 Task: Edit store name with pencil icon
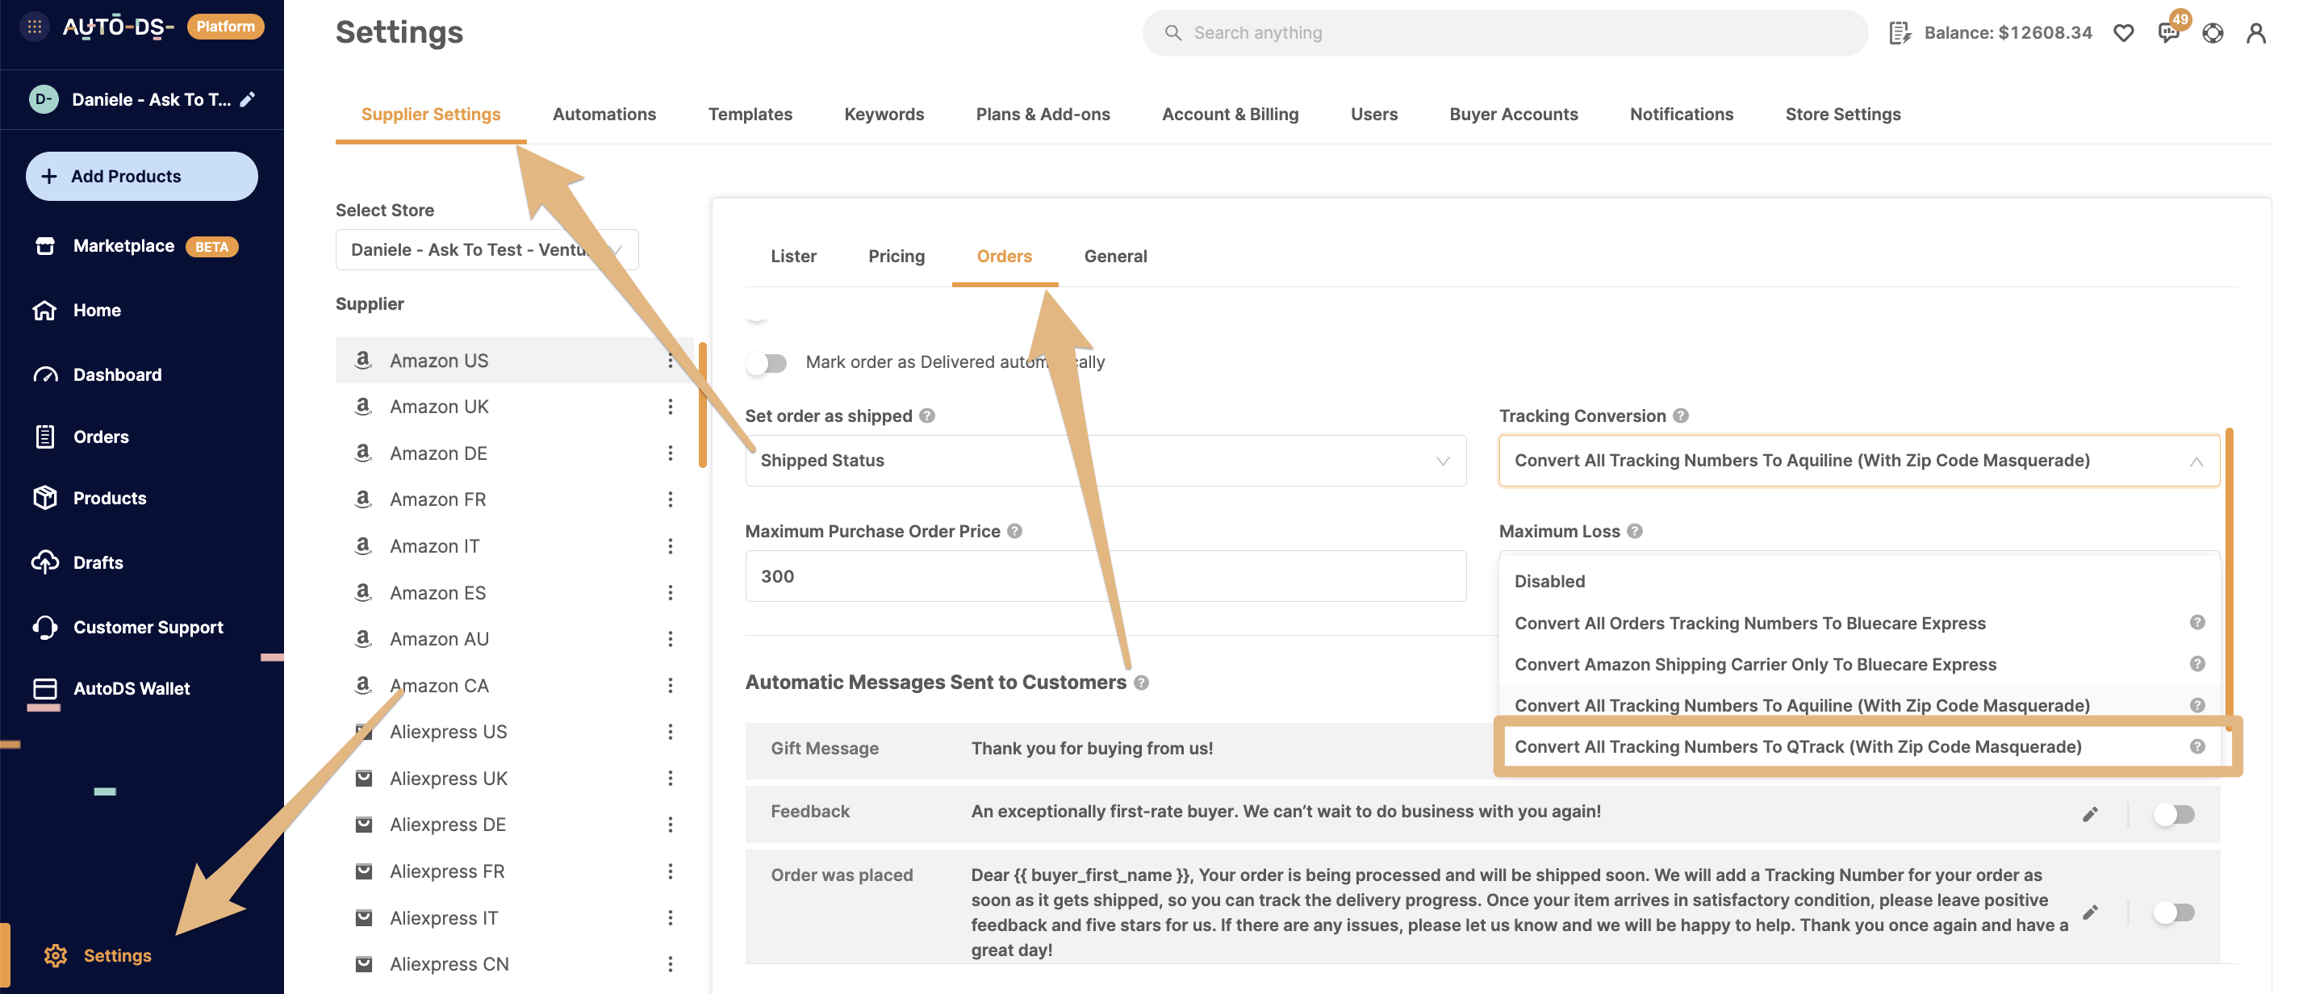248,99
